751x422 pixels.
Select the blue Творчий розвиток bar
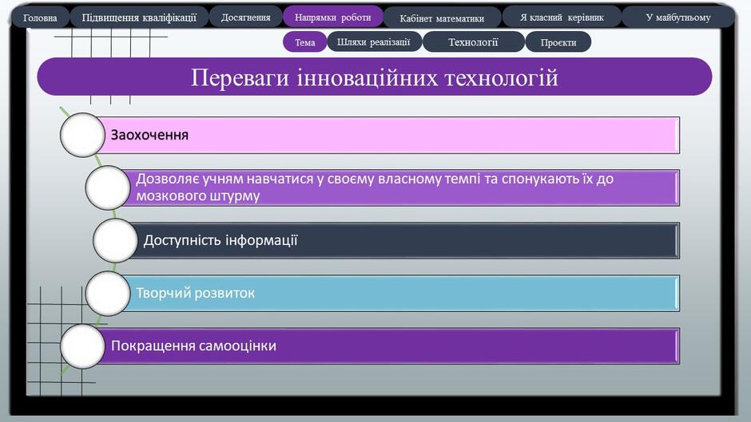(x=401, y=293)
